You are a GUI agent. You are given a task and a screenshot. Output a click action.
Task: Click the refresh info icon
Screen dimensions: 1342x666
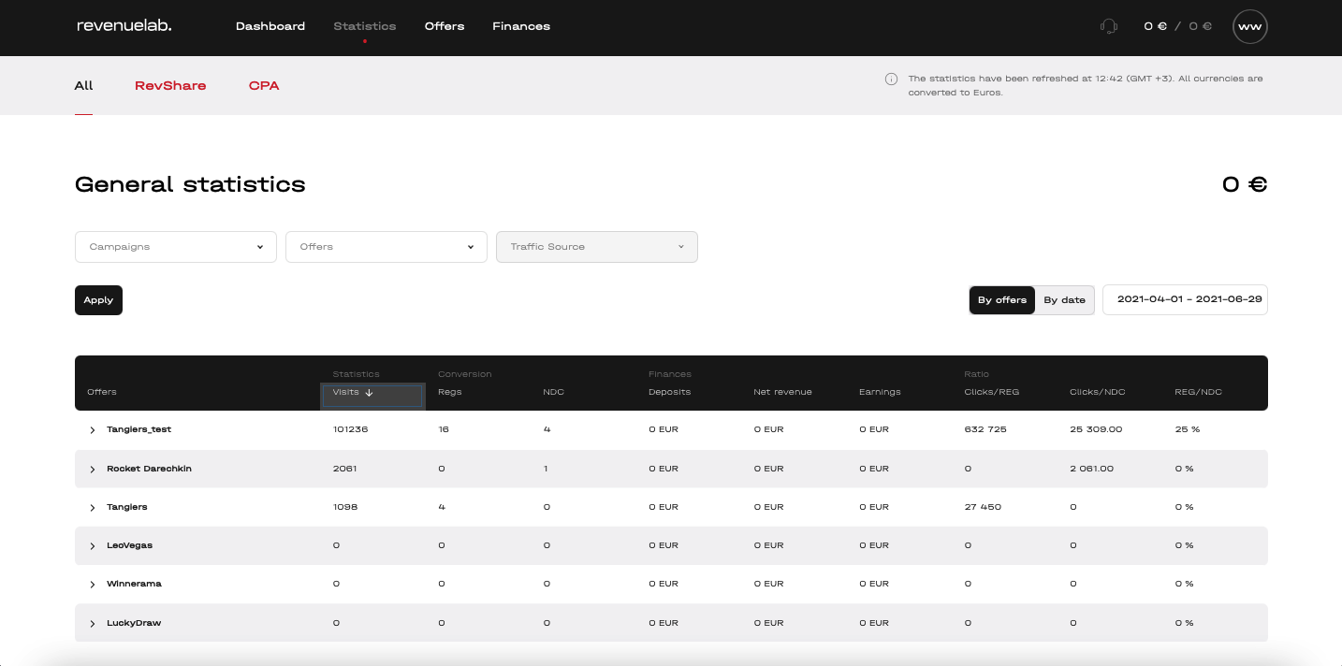[x=891, y=79]
